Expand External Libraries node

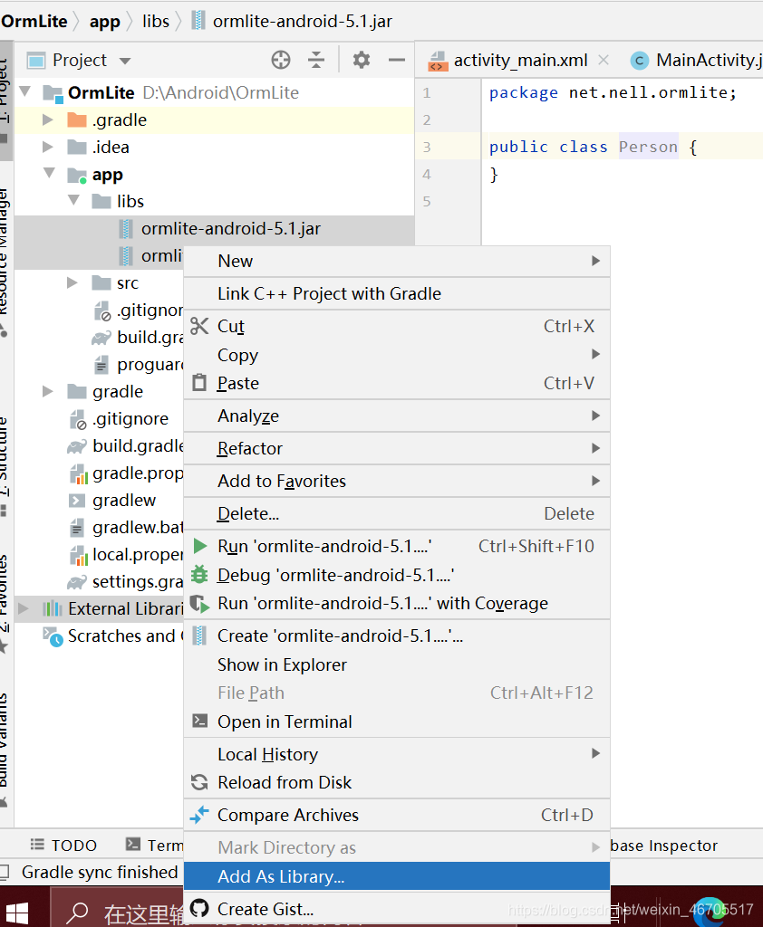(23, 608)
